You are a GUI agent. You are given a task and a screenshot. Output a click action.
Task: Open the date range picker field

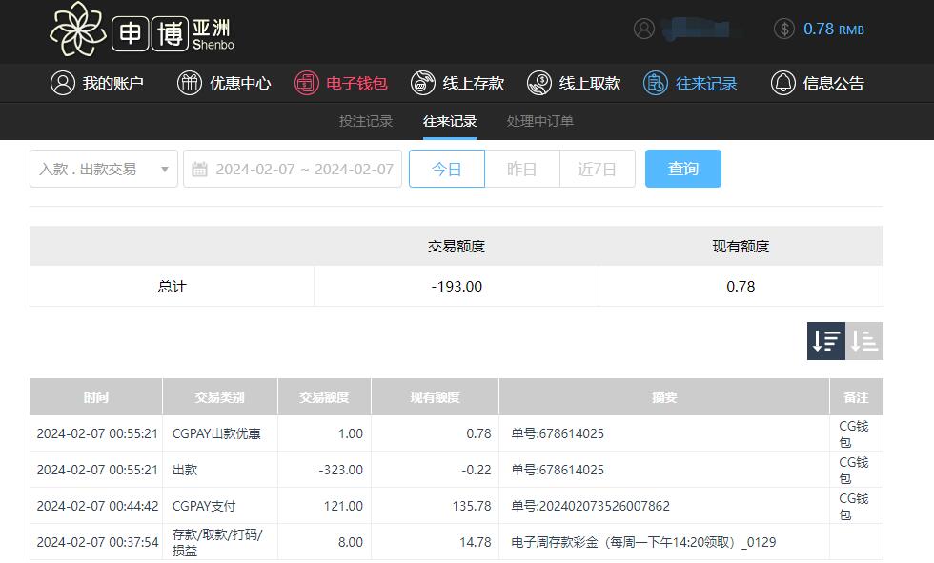click(x=293, y=169)
